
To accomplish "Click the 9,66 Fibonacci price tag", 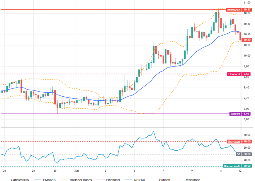I will (246, 74).
